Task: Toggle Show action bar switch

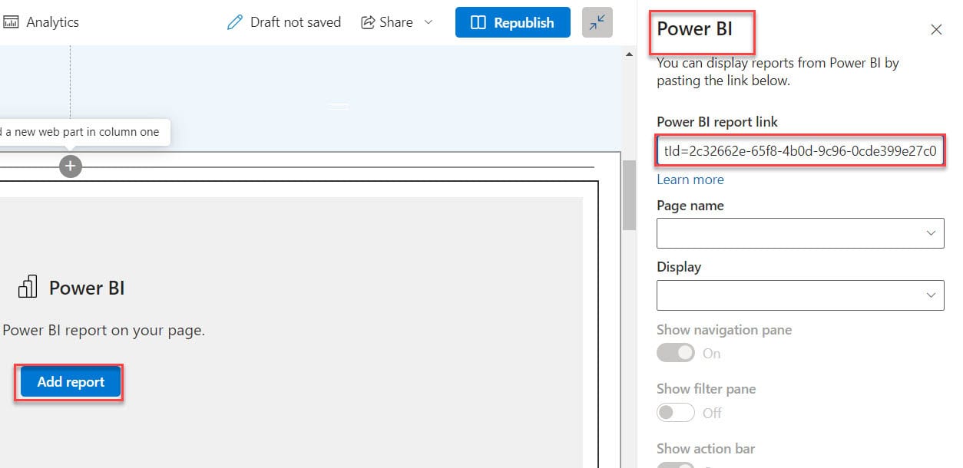Action: [676, 464]
